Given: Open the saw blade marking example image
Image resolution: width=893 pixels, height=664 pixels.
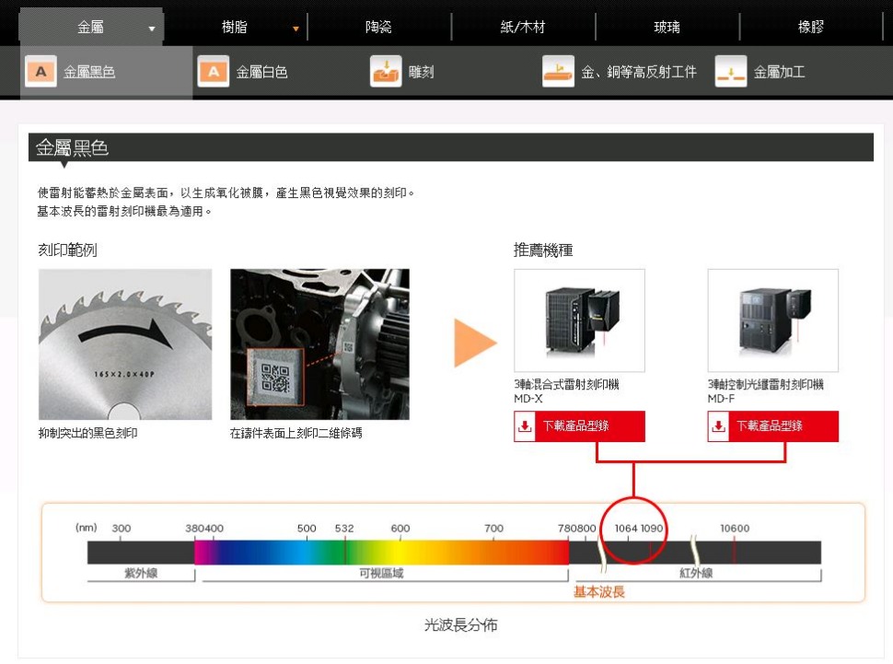Looking at the screenshot, I should [x=125, y=344].
